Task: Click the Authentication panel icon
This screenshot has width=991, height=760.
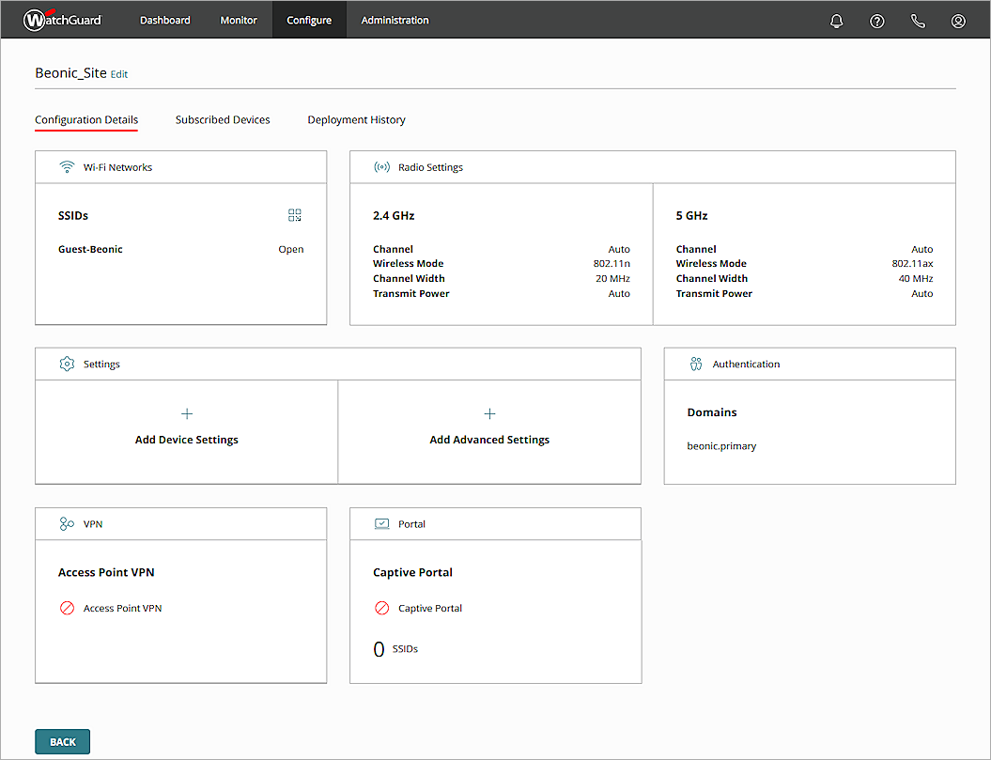Action: point(695,364)
